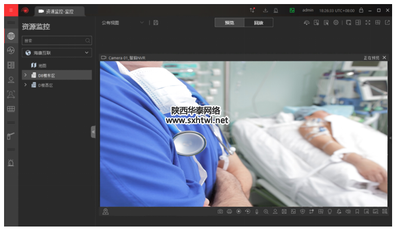Expand the D8楼东区 tree node
The width and height of the screenshot is (395, 230).
25,75
